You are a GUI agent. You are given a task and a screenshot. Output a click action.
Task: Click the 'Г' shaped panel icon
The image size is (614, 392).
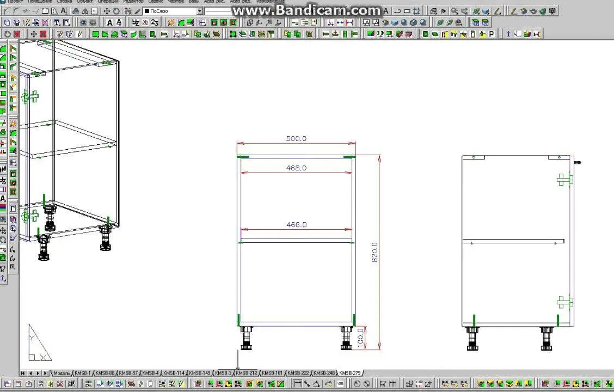coord(66,23)
